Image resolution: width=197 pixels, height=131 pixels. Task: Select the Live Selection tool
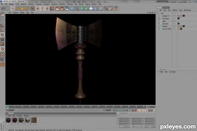click(13, 9)
